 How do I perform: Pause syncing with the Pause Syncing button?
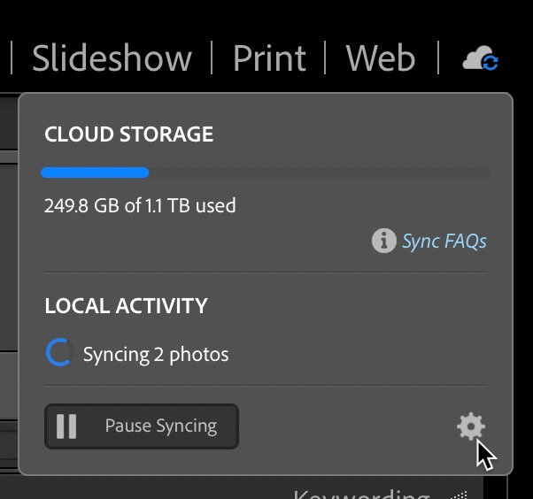tap(142, 426)
